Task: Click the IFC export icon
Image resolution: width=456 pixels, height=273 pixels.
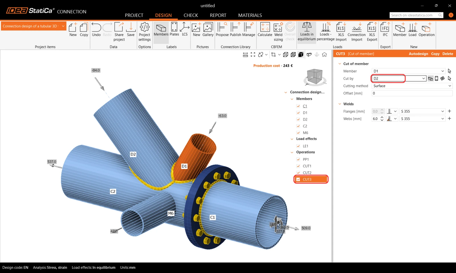Action: (x=385, y=30)
